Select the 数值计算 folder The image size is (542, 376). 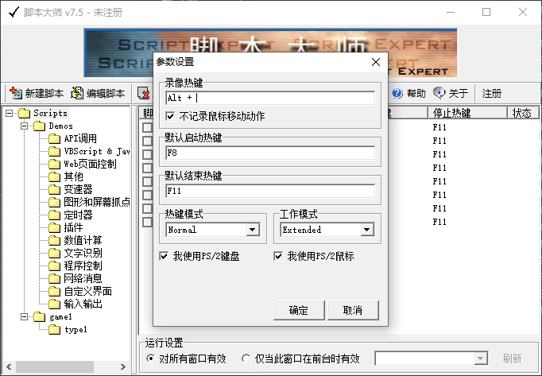coord(75,240)
